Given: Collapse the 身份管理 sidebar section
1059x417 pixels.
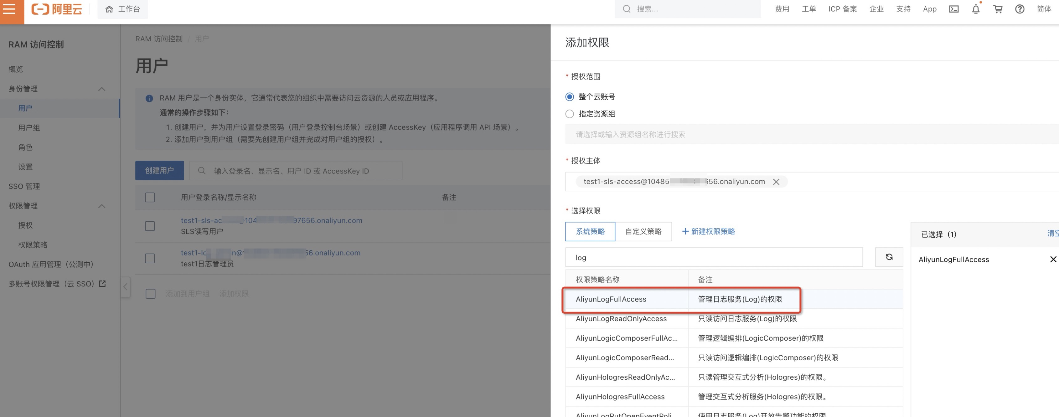Looking at the screenshot, I should pos(101,89).
